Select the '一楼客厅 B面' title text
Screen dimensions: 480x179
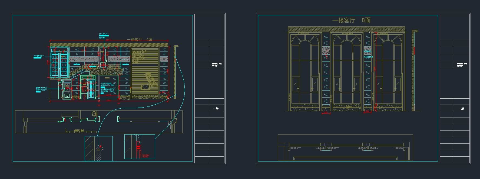pyautogui.click(x=351, y=20)
